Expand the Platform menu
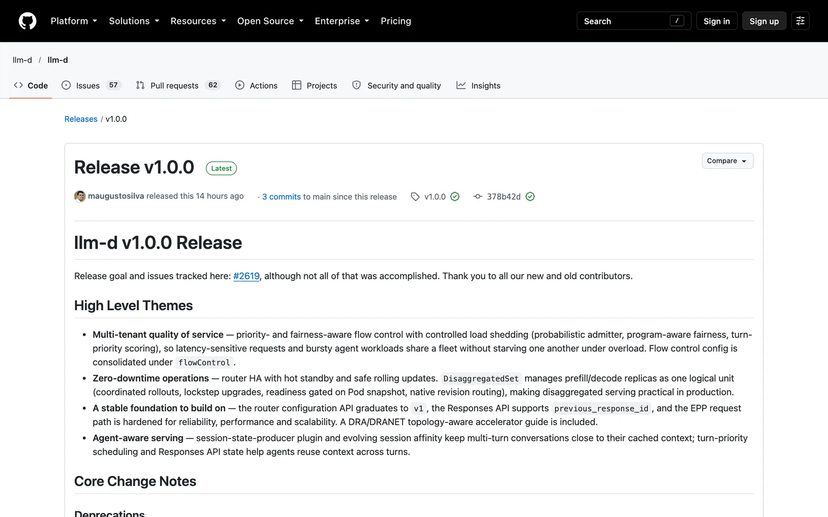 (x=74, y=21)
